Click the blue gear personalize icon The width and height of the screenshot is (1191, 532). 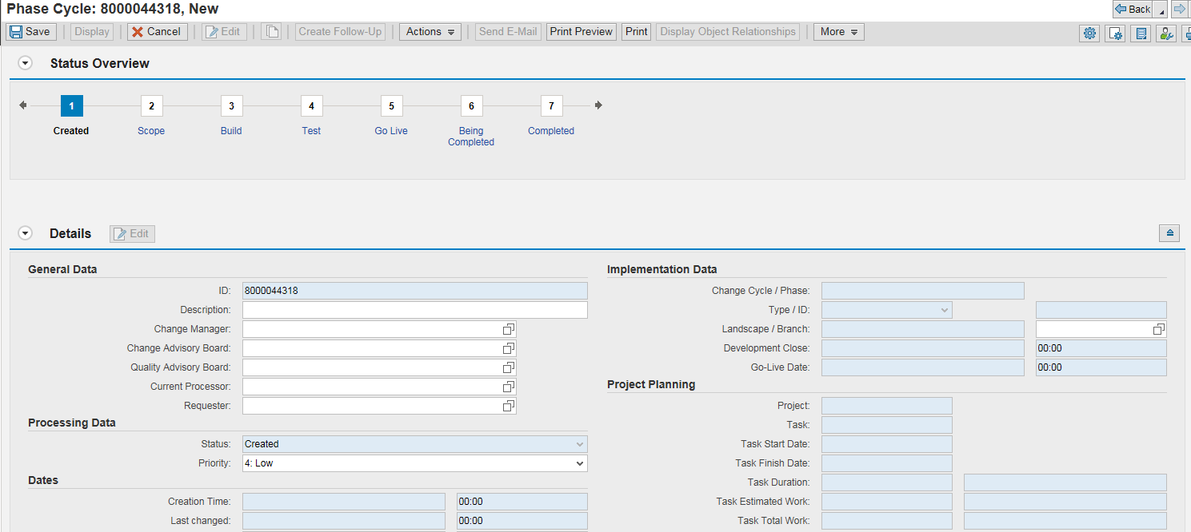pyautogui.click(x=1089, y=33)
